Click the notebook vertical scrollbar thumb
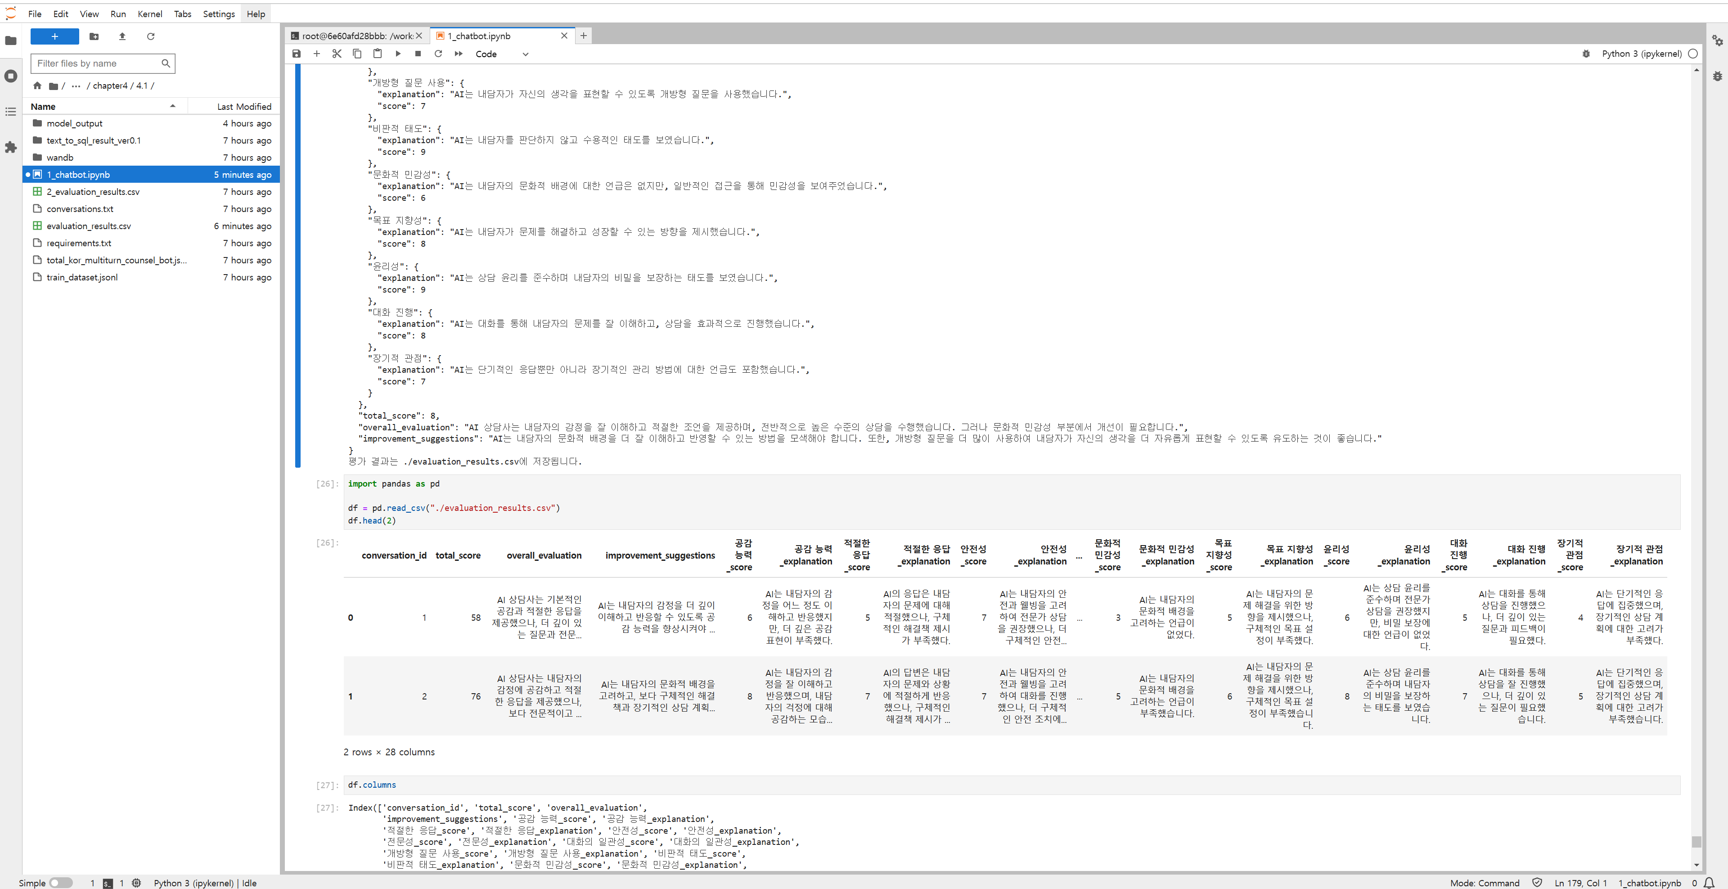This screenshot has width=1728, height=889. (1696, 841)
